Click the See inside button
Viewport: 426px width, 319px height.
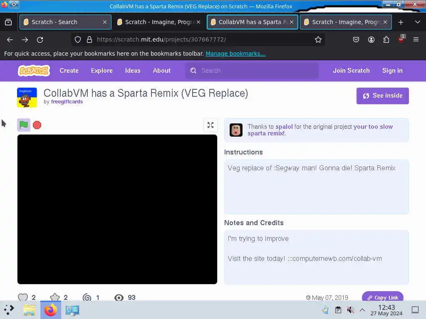[383, 96]
